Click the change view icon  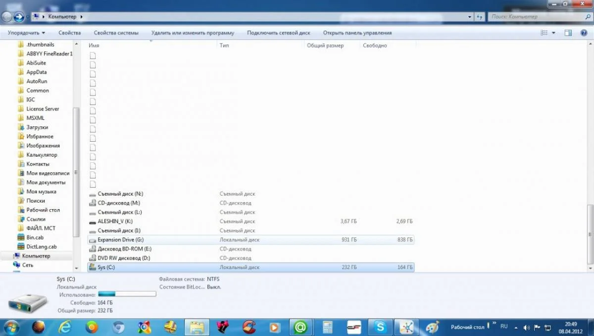click(x=544, y=33)
